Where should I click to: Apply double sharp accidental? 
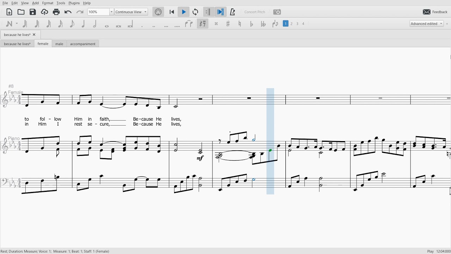(x=216, y=24)
